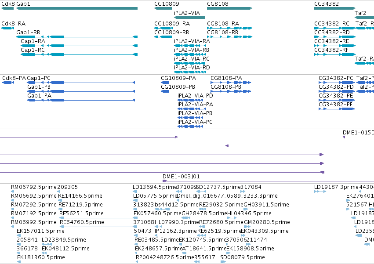Select transcript iPLA2-VIA-RD
Image resolution: width=374 pixels, height=264 pixels.
pos(192,68)
